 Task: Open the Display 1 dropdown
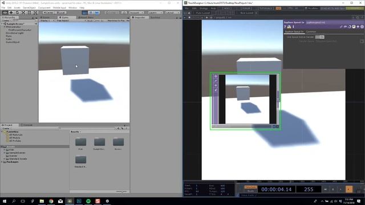[47, 20]
